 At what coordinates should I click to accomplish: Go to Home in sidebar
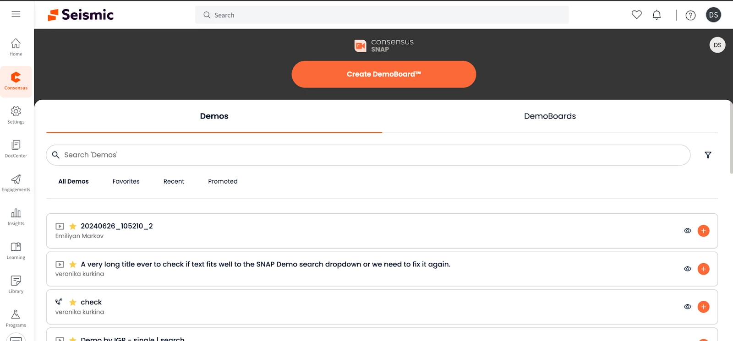pos(16,48)
